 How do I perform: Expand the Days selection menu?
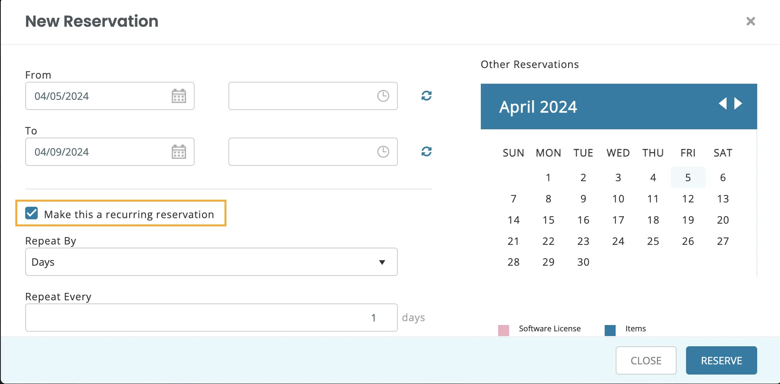211,262
